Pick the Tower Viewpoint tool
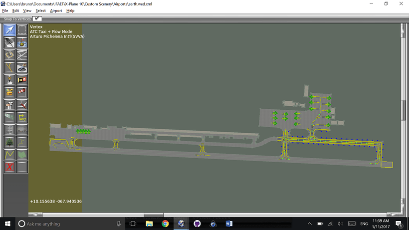 (9, 105)
